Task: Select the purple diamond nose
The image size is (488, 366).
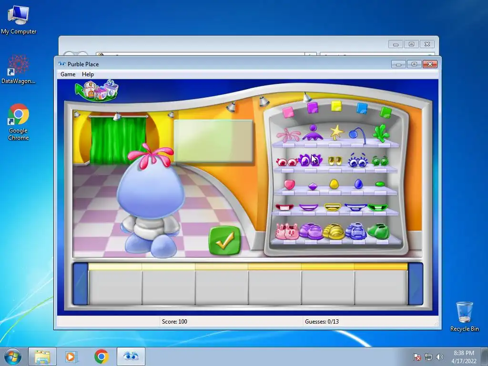Action: coord(313,186)
